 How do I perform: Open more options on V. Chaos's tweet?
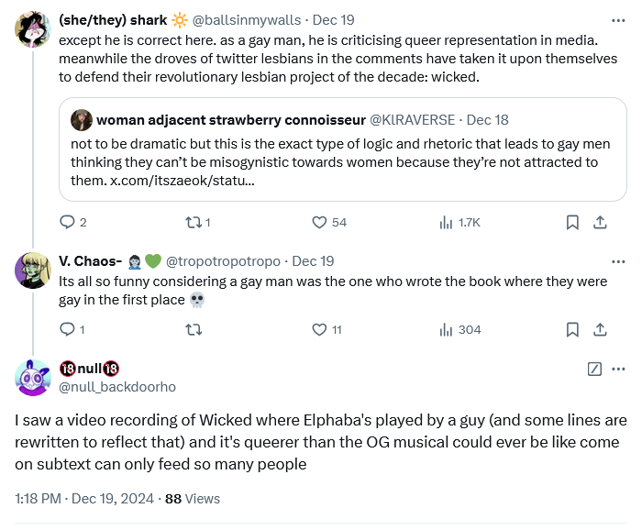(x=619, y=260)
